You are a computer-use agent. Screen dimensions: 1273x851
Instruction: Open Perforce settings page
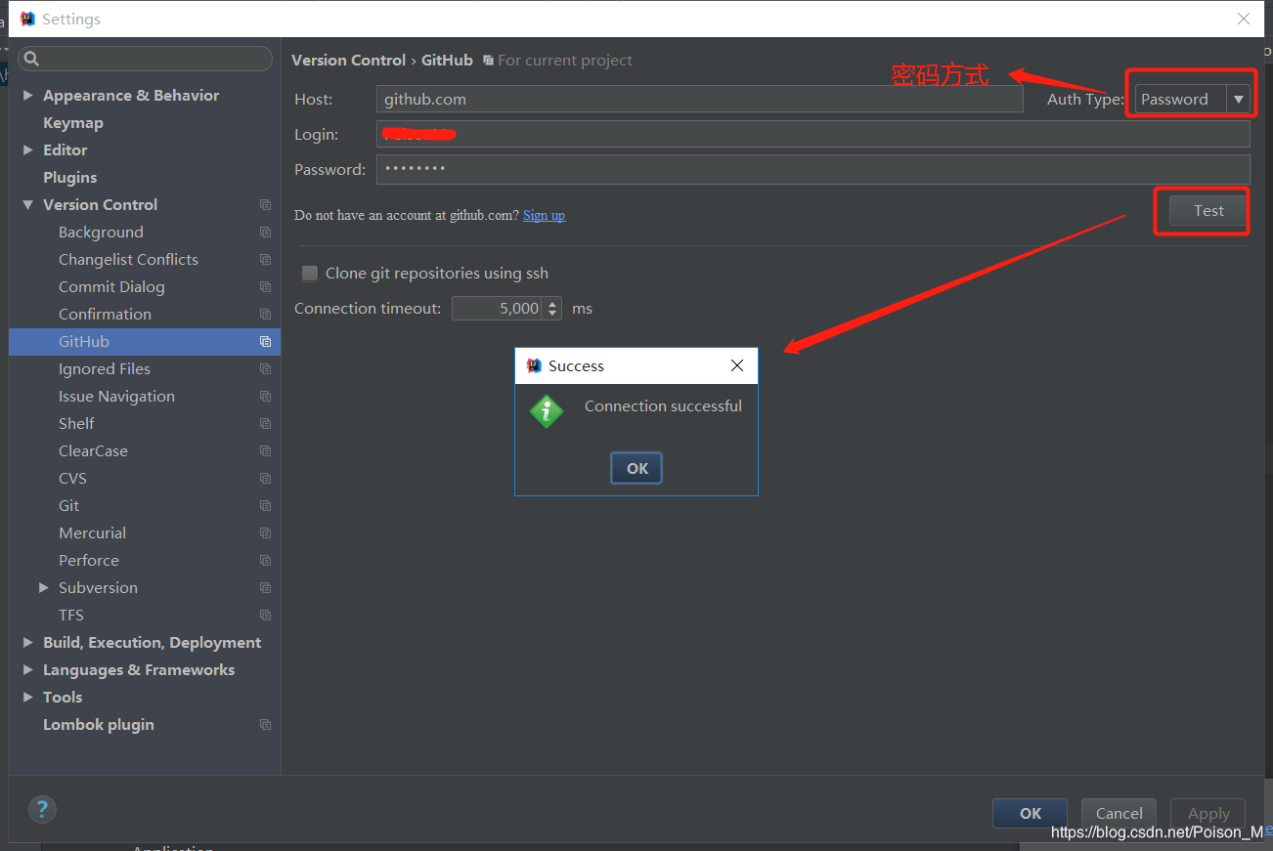(89, 561)
